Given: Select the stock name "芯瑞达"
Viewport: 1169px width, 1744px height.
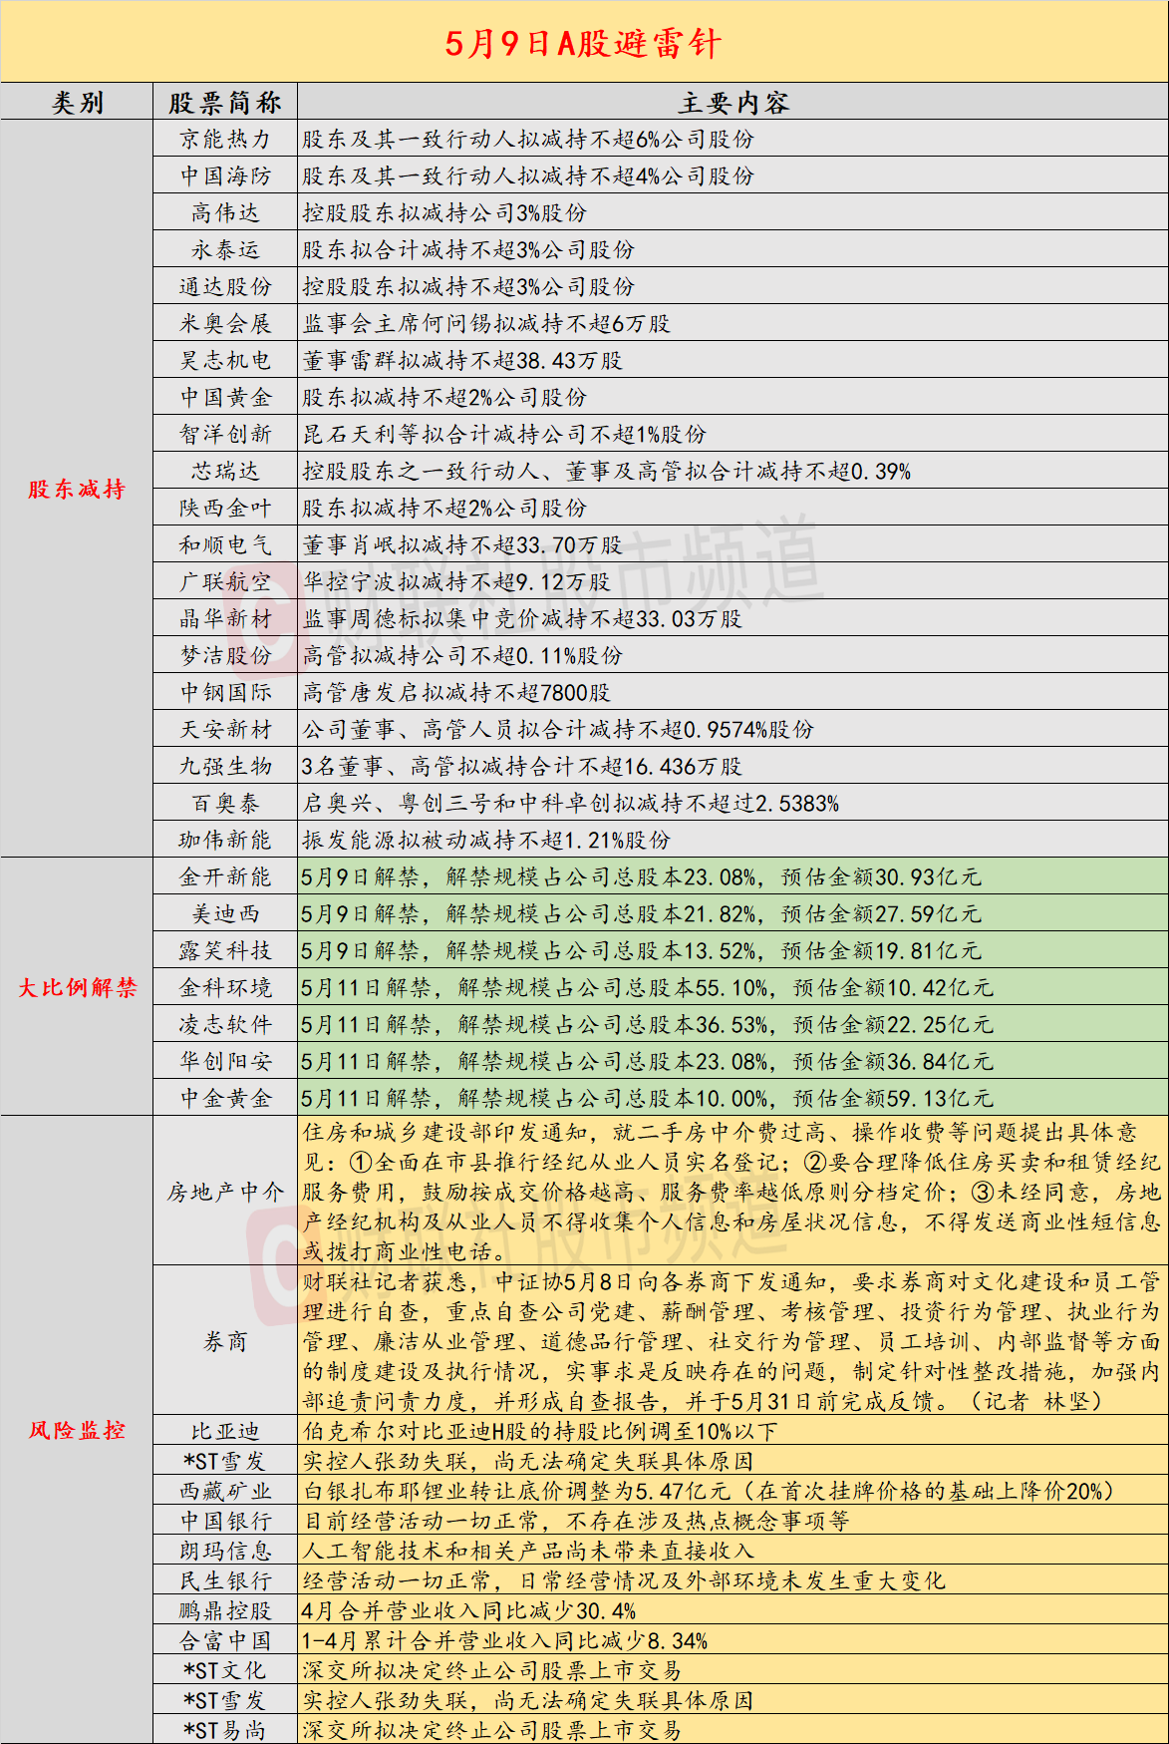Looking at the screenshot, I should click(x=225, y=471).
